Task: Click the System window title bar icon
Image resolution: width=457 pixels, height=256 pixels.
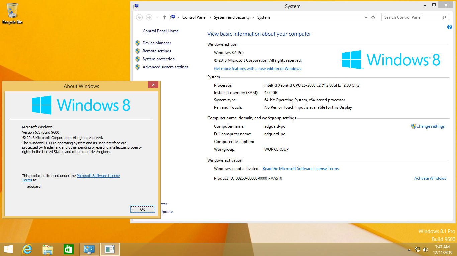Action: click(x=136, y=6)
